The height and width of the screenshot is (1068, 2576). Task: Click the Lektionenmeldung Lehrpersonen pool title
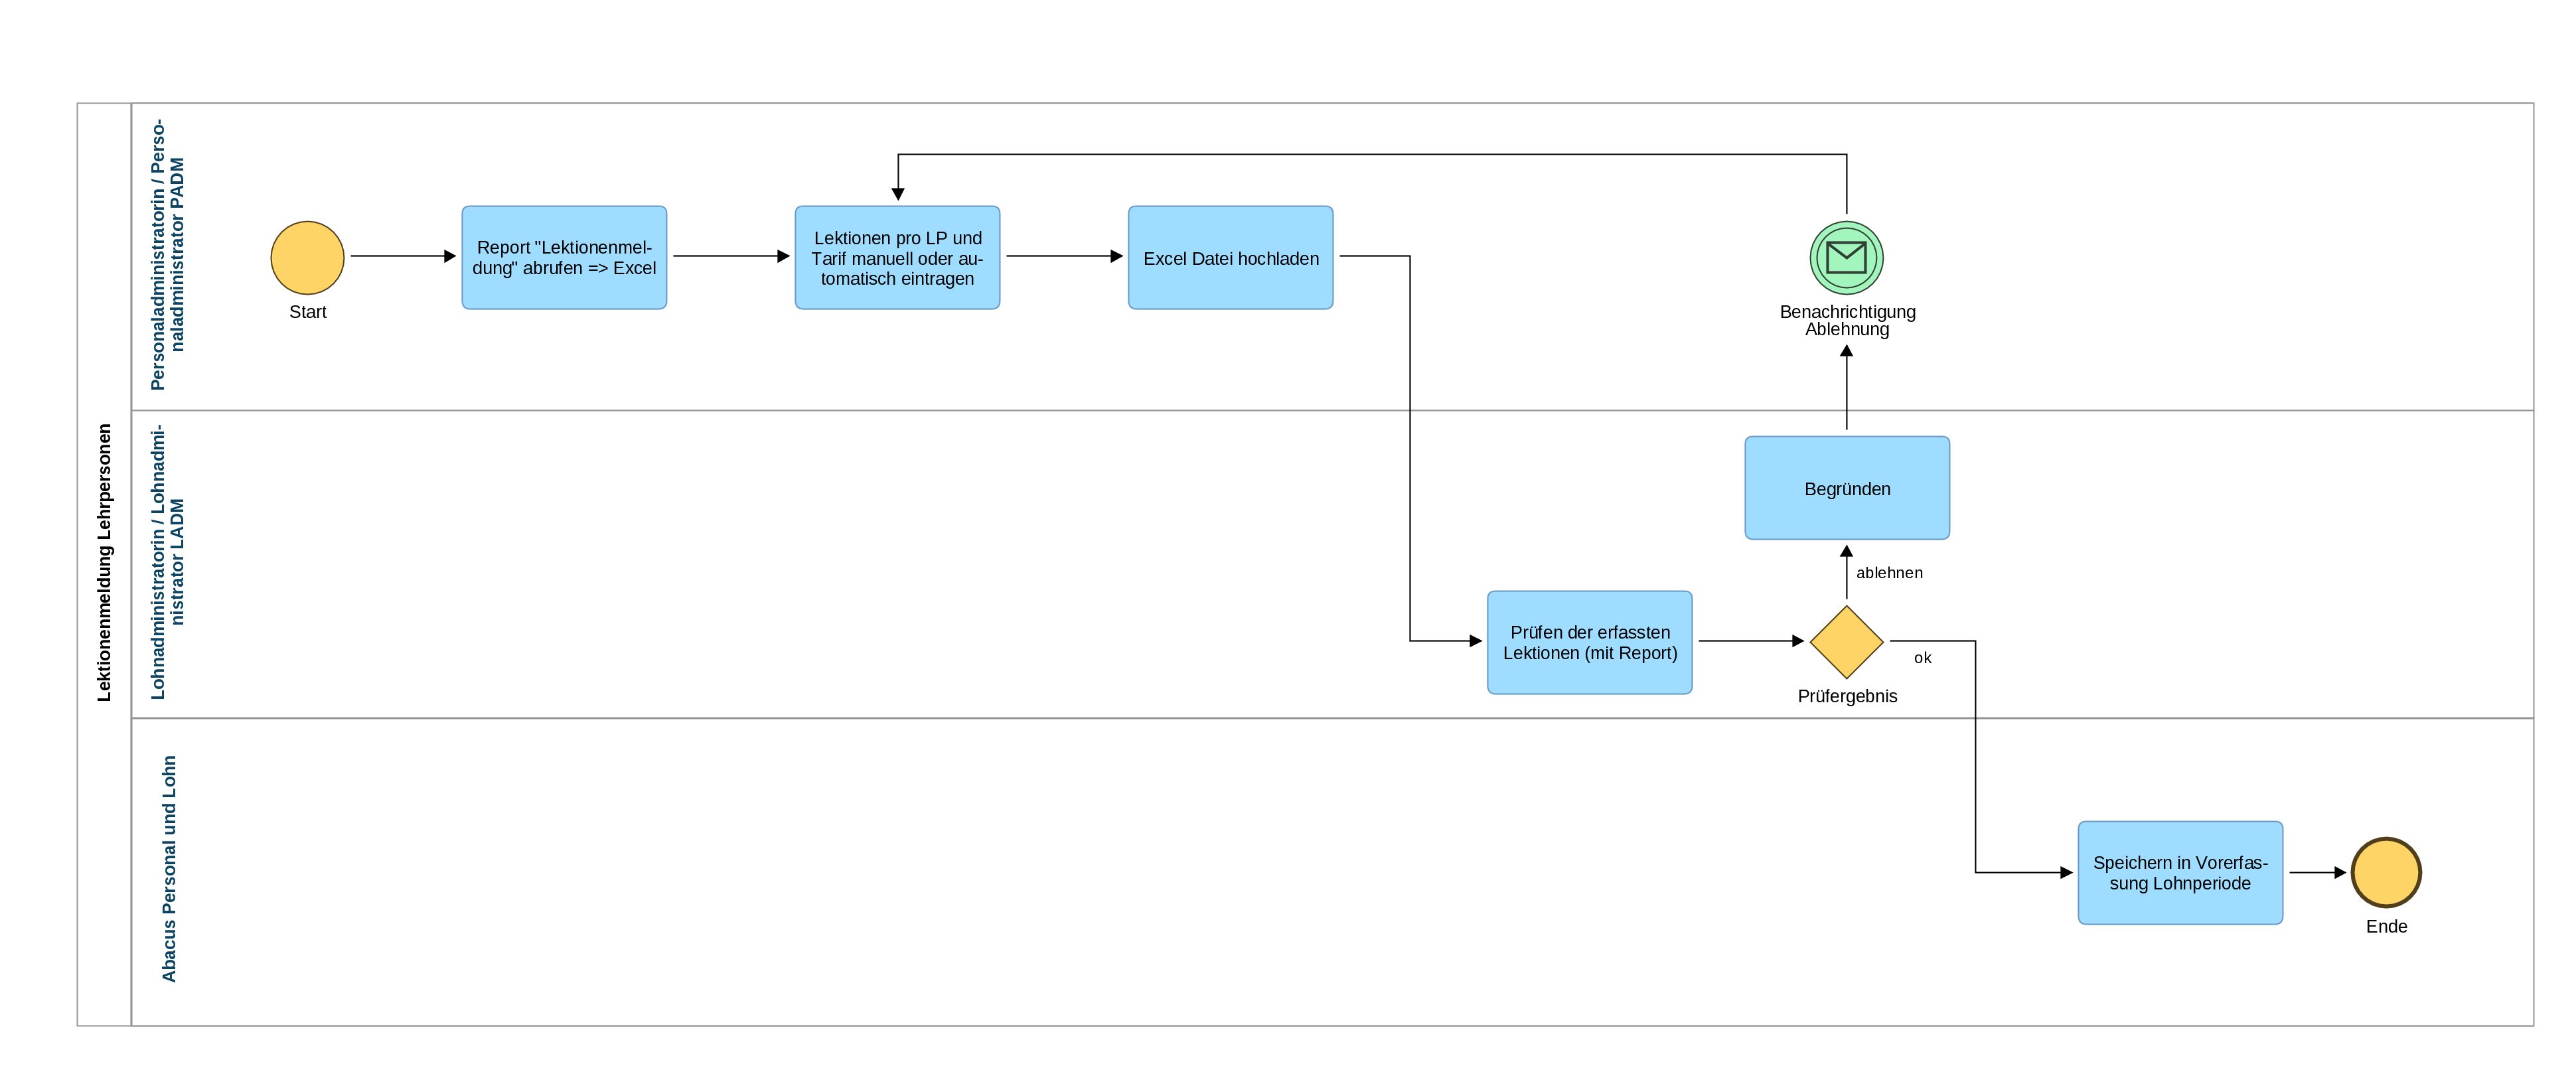click(x=104, y=562)
